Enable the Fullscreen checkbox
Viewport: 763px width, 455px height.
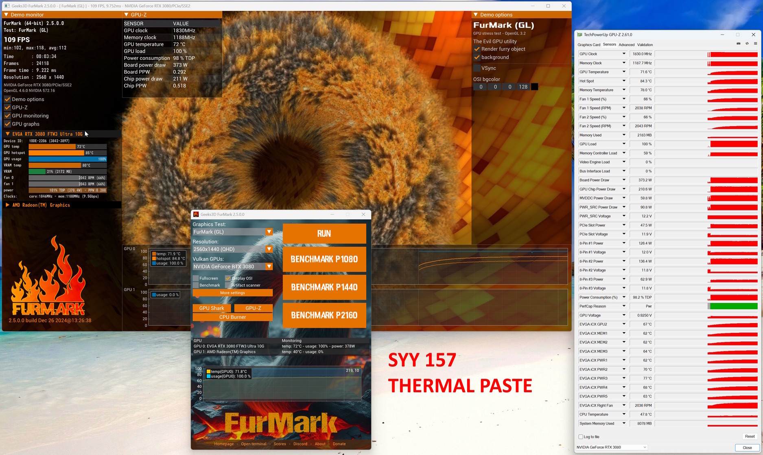point(196,278)
